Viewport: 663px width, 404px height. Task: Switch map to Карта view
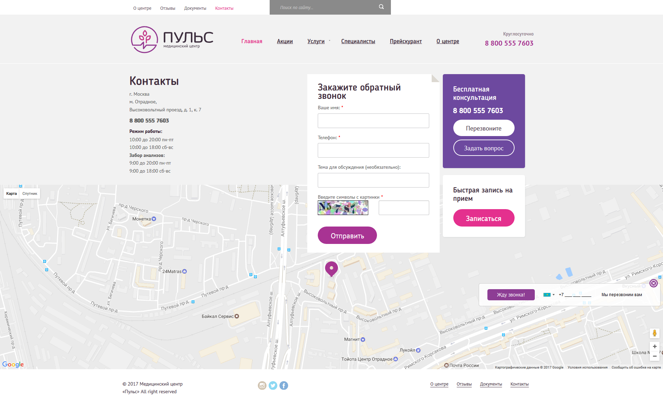click(11, 193)
